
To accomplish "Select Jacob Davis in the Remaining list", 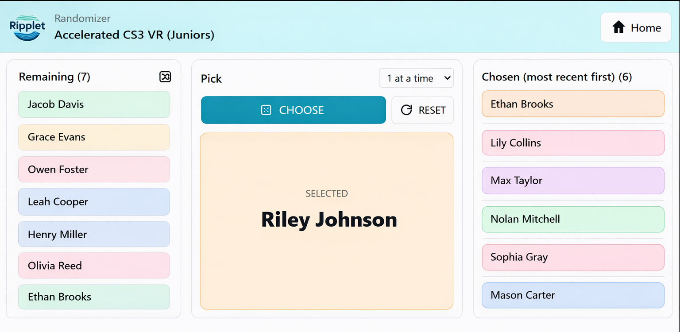I will (x=94, y=104).
